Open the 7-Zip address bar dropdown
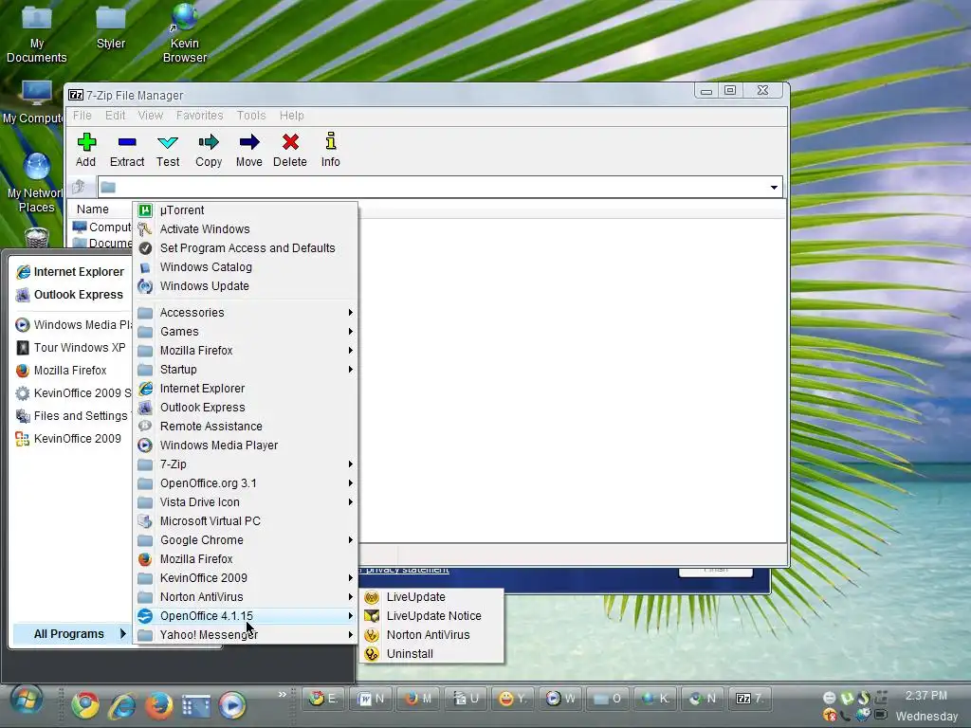971x728 pixels. click(x=774, y=187)
